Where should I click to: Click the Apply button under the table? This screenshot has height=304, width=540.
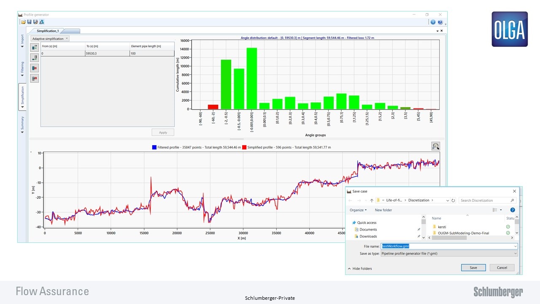163,133
